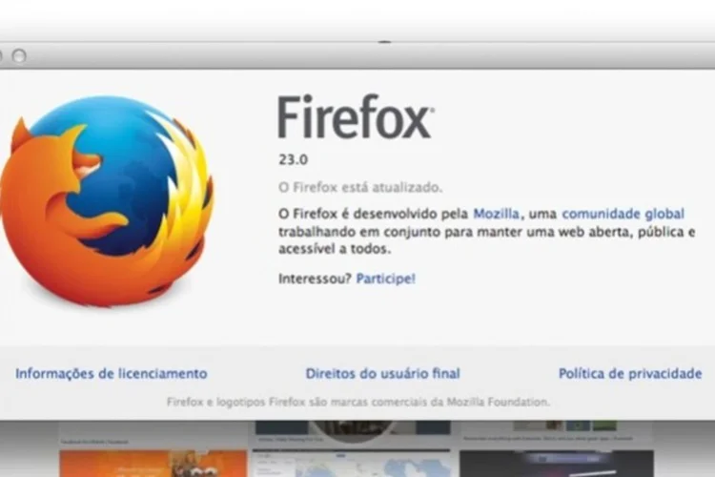
Task: Click 'O Firefox está atualizado.' status text
Action: pos(360,188)
